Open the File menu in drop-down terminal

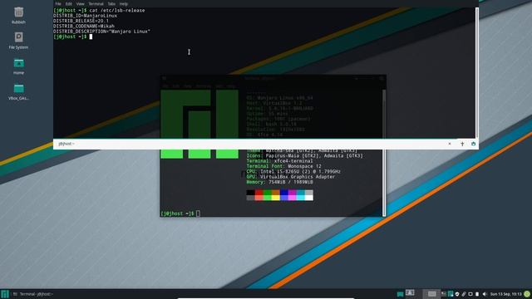(58, 3)
